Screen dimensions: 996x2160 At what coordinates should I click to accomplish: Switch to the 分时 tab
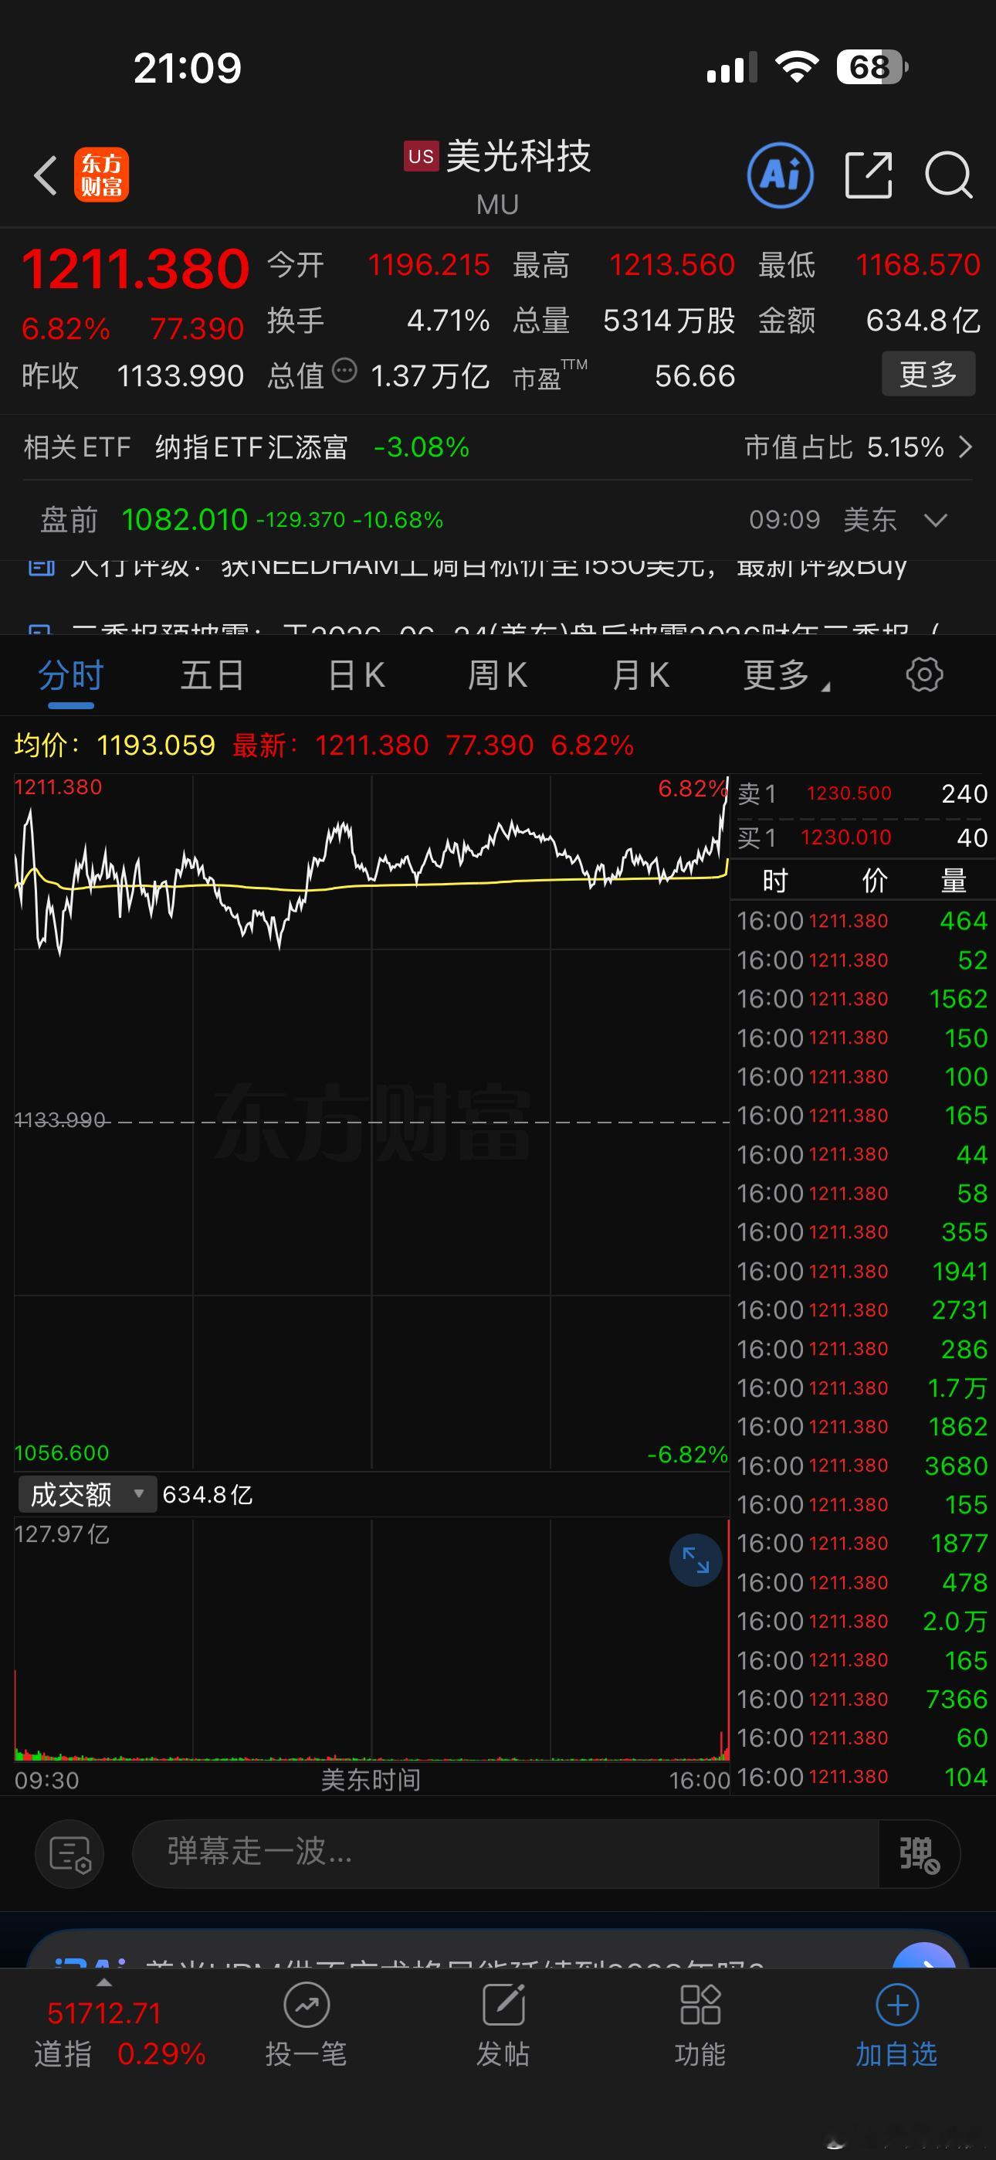pos(70,675)
